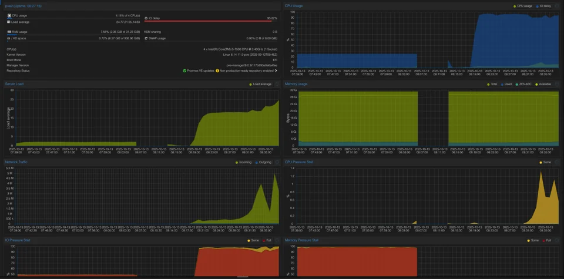
Task: Click the blue CPU usage progress bar
Action: (x=10, y=19)
